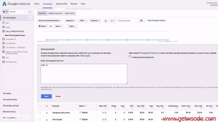Open the None comparison metric dropdown

click(x=58, y=26)
